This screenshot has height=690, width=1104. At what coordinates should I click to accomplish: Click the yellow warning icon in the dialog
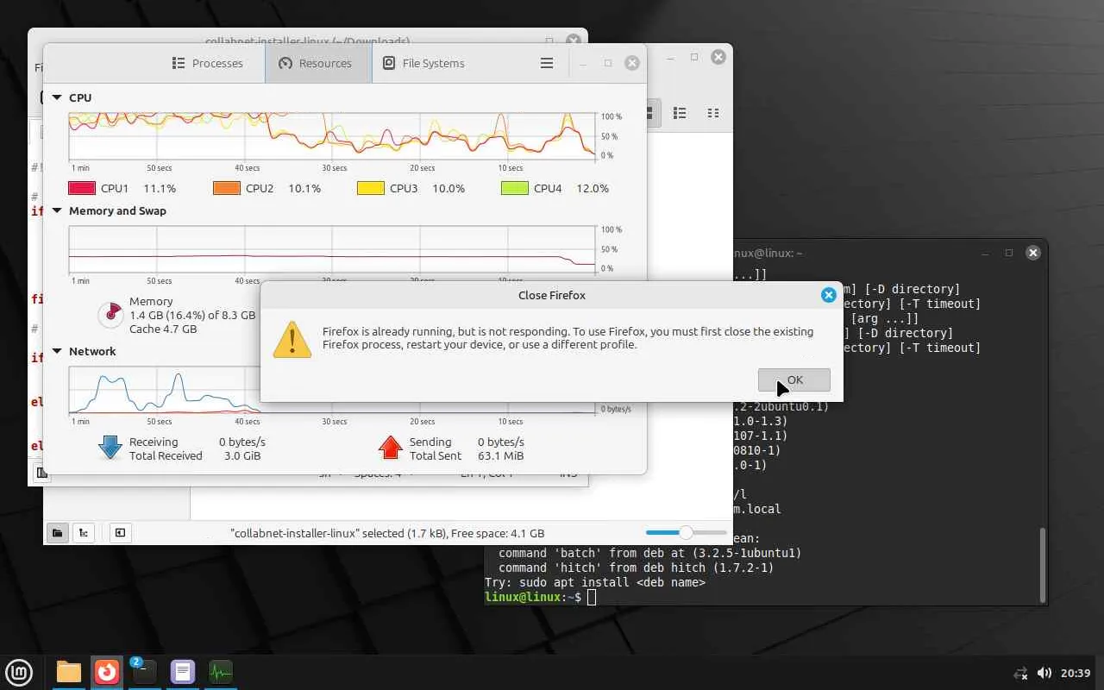tap(292, 339)
